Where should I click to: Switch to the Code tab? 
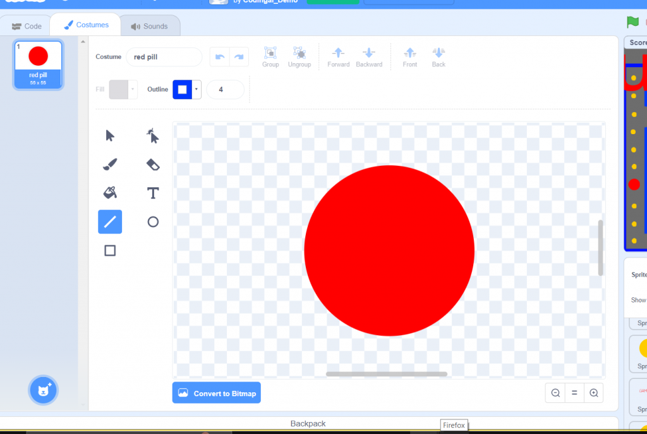coord(26,25)
